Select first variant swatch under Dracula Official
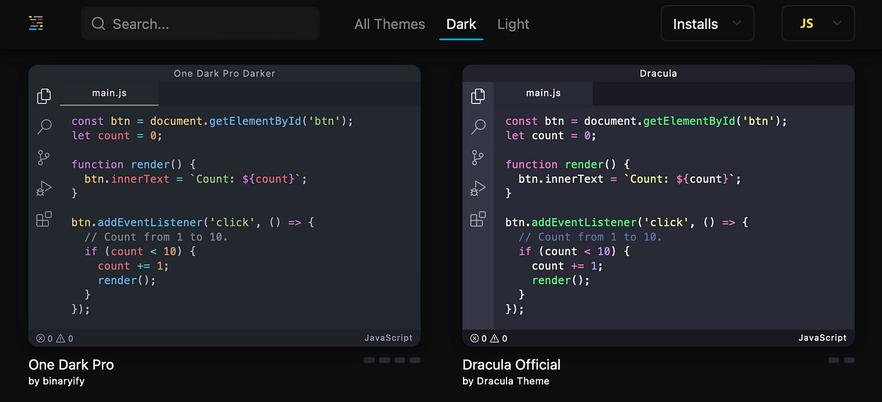Viewport: 882px width, 402px height. pos(833,360)
